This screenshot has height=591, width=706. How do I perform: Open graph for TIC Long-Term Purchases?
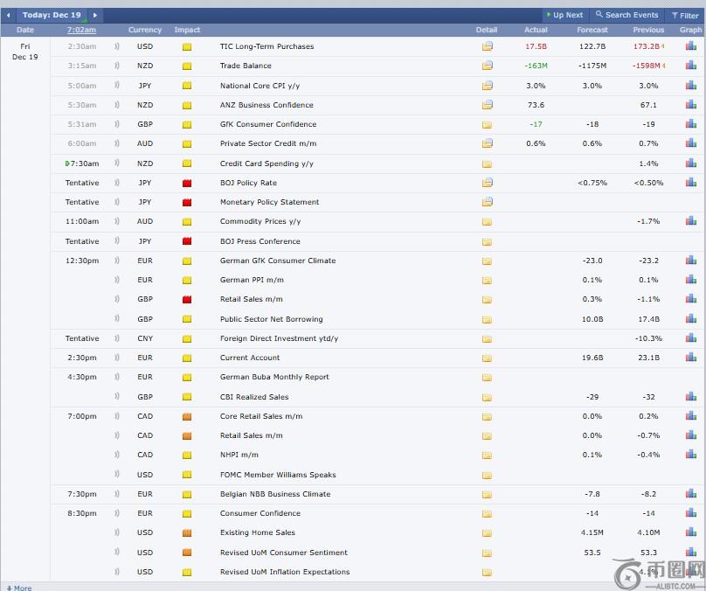691,46
